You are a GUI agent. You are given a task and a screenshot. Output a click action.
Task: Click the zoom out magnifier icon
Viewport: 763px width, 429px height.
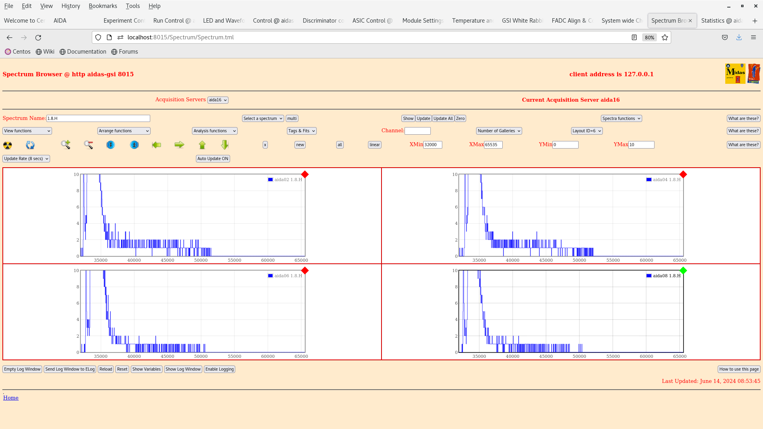coord(88,145)
